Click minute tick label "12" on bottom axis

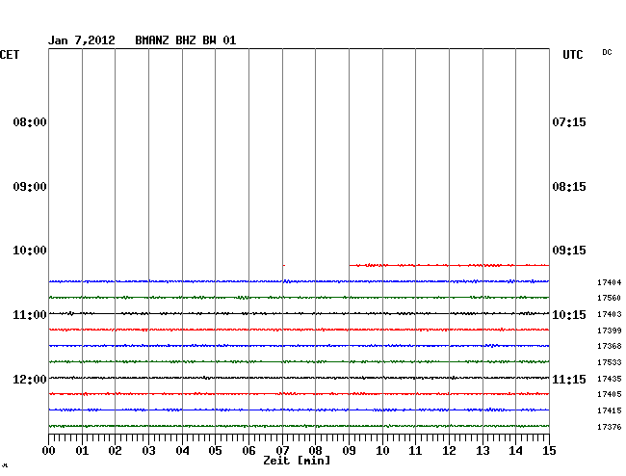point(449,451)
